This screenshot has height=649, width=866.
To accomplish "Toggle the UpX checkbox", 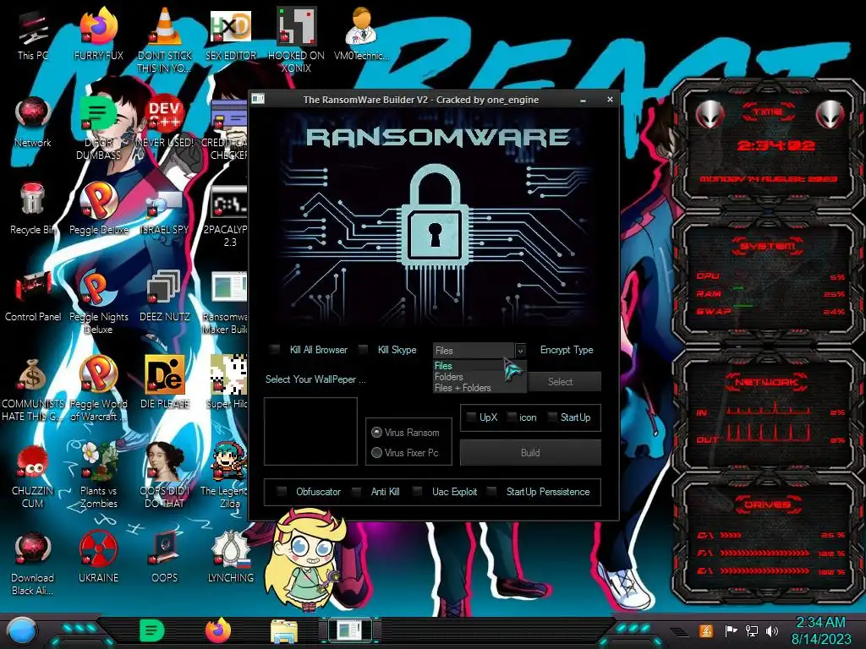I will (x=471, y=417).
